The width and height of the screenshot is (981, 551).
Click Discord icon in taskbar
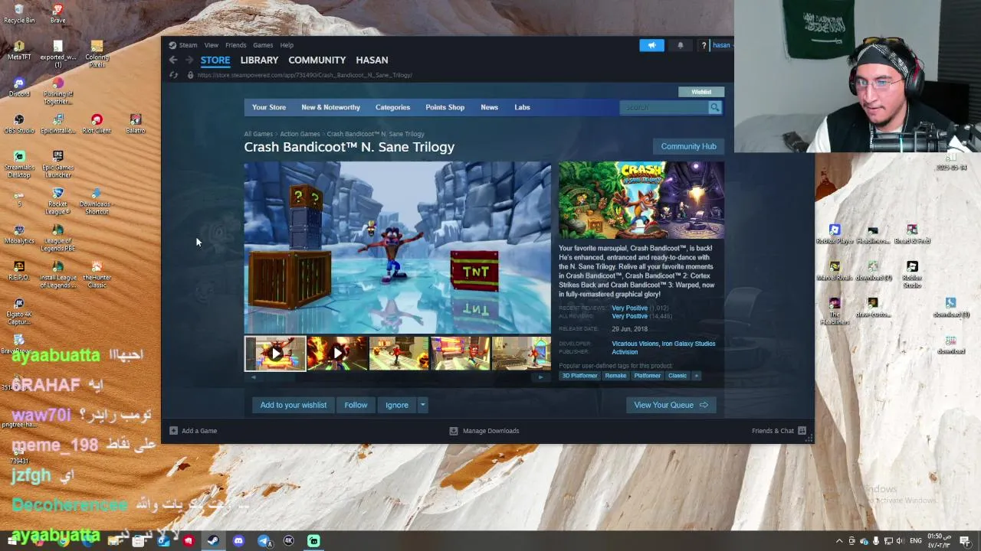238,541
